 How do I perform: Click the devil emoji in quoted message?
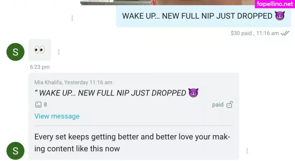point(193,93)
